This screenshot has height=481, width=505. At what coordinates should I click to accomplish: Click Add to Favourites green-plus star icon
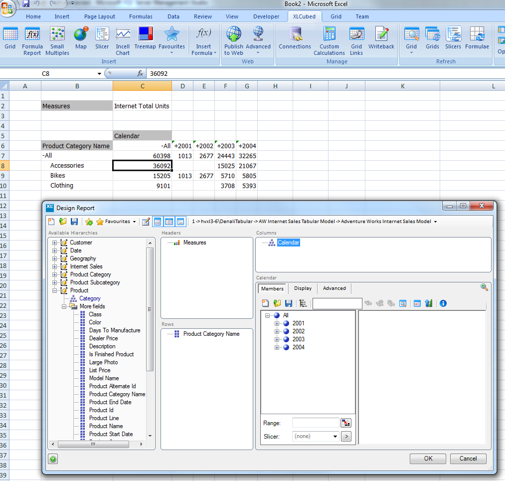89,222
